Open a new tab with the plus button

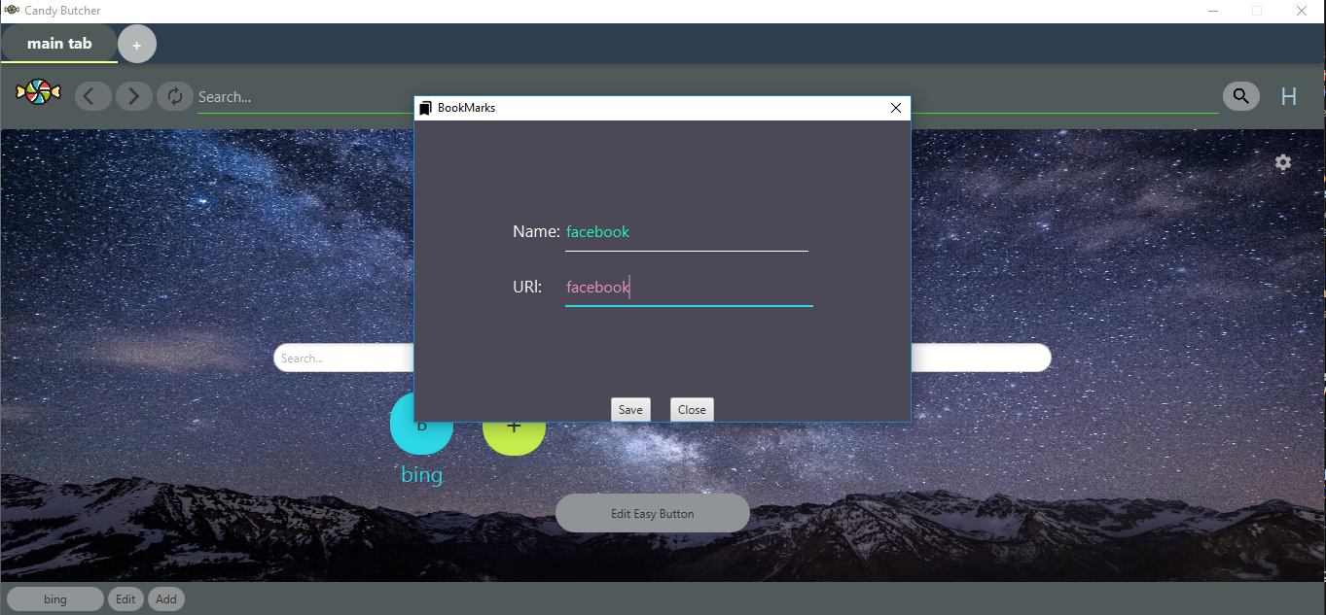136,43
